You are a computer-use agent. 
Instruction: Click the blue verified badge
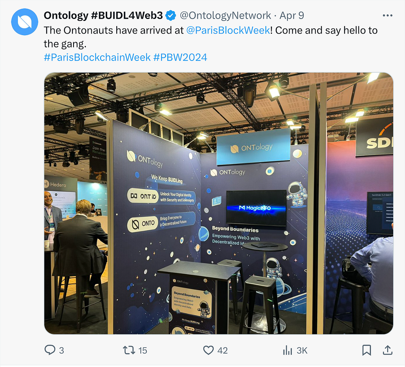(170, 15)
